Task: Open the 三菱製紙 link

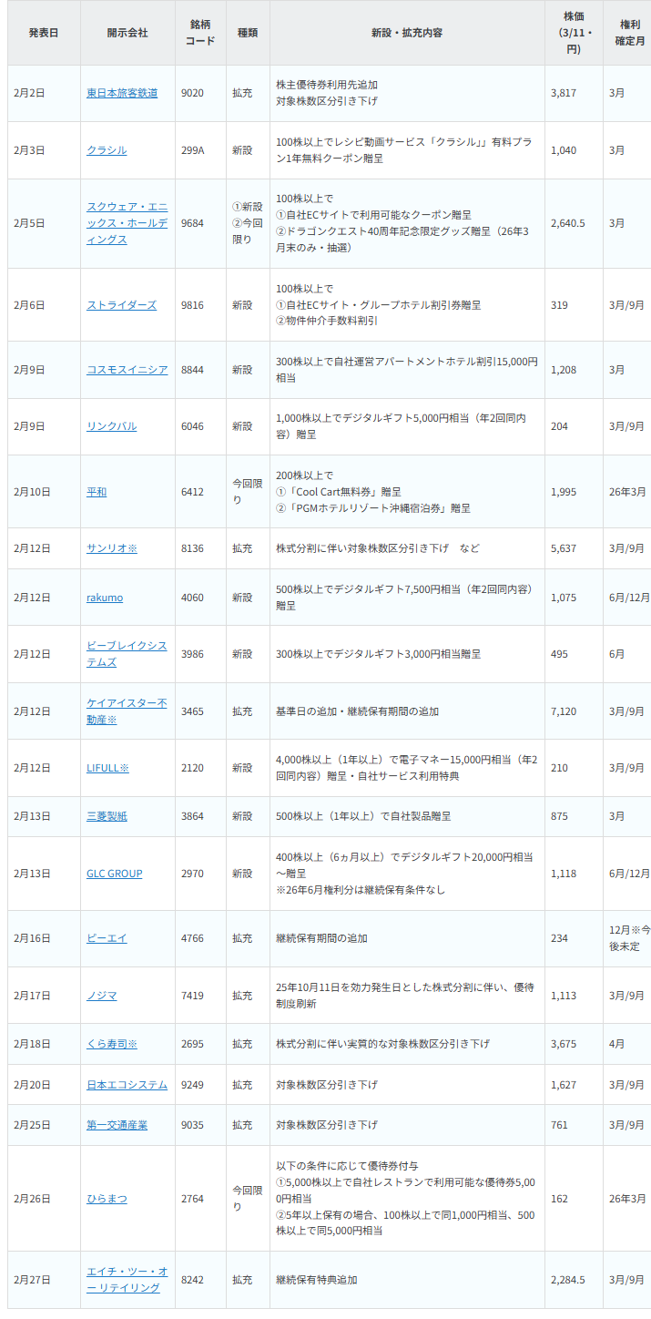Action: pyautogui.click(x=107, y=816)
